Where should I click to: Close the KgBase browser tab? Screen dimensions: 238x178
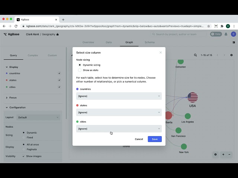56,20
